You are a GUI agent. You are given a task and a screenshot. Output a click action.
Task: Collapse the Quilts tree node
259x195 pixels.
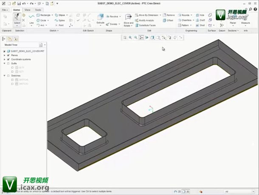[5, 63]
